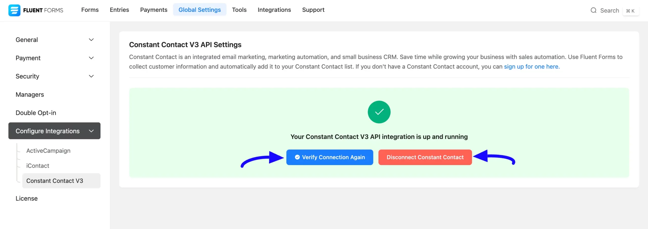Screen dimensions: 648x229
Task: Click the ⌘K keyboard shortcut badge
Action: coord(631,11)
